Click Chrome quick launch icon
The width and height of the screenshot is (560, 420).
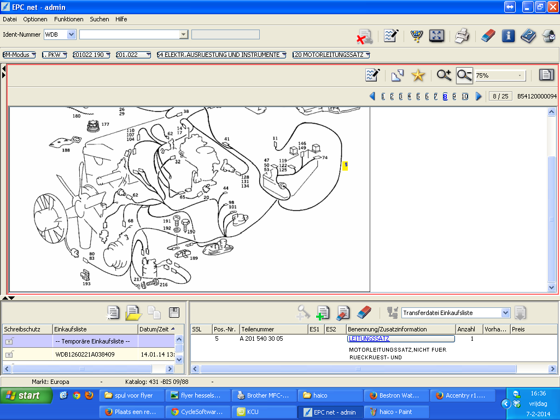[x=77, y=395]
